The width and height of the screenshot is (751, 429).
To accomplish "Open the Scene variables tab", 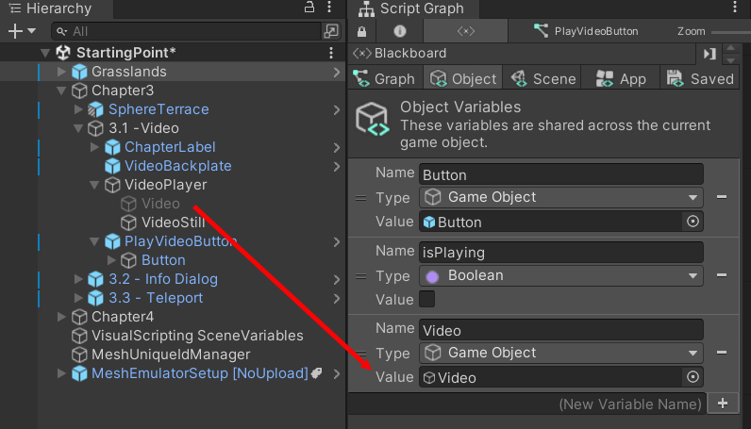I will click(x=543, y=78).
